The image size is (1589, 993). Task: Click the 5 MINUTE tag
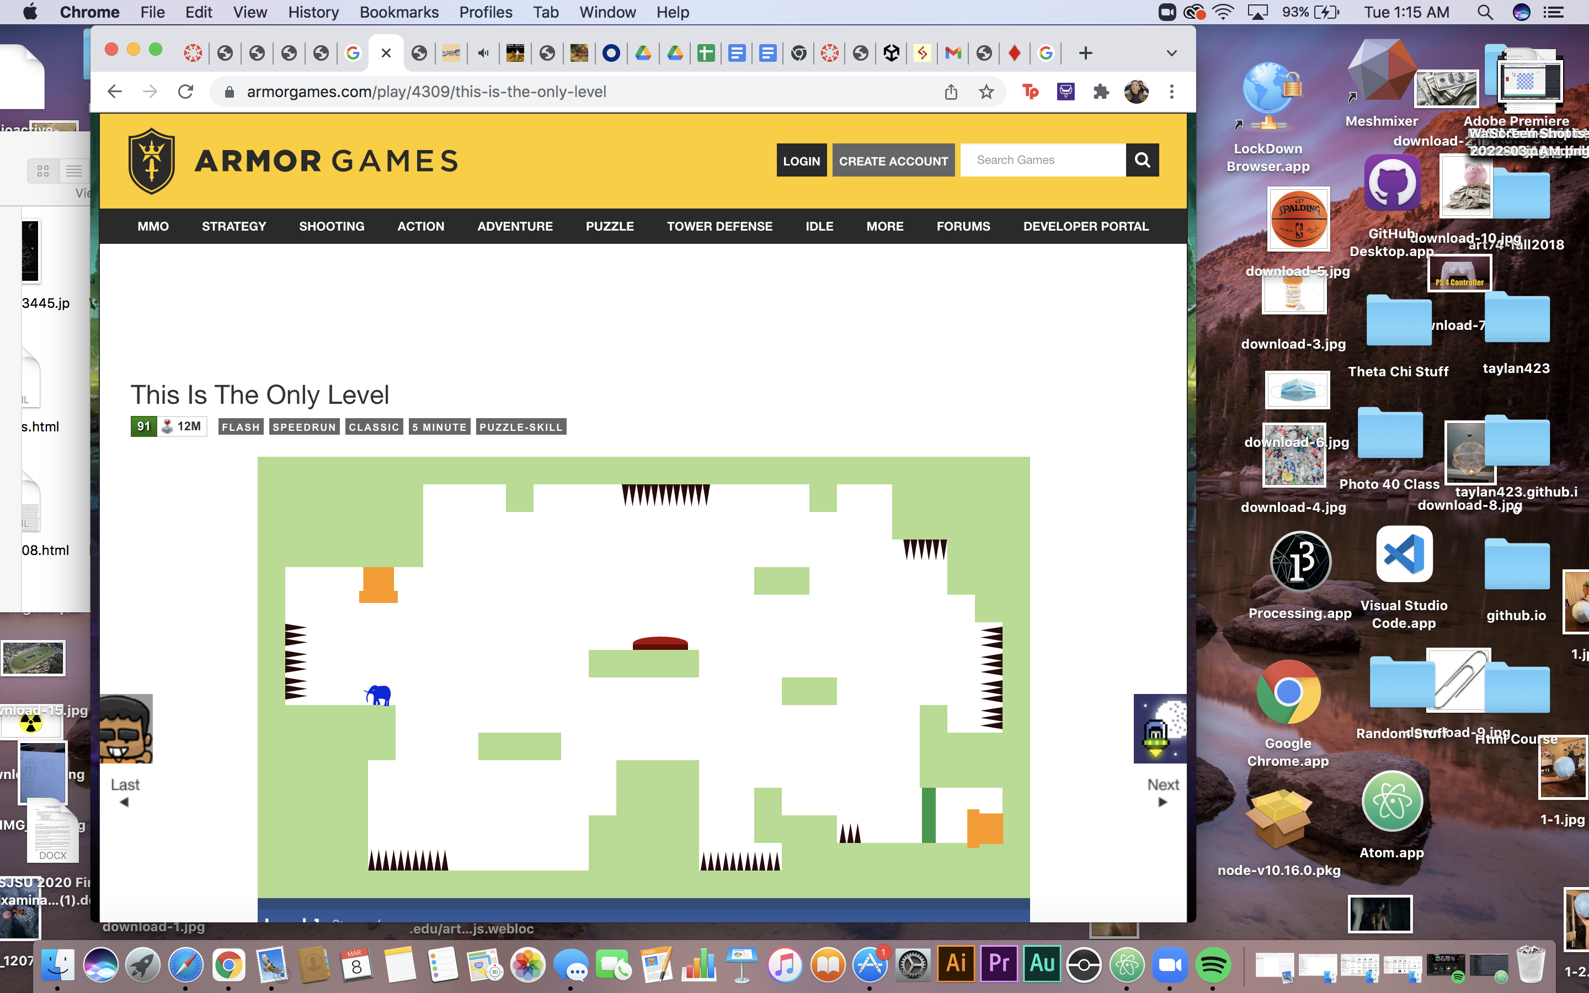[439, 427]
